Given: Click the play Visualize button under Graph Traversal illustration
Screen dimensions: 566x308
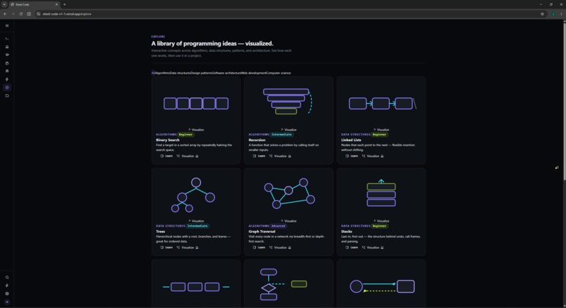Looking at the screenshot, I should pyautogui.click(x=289, y=221).
